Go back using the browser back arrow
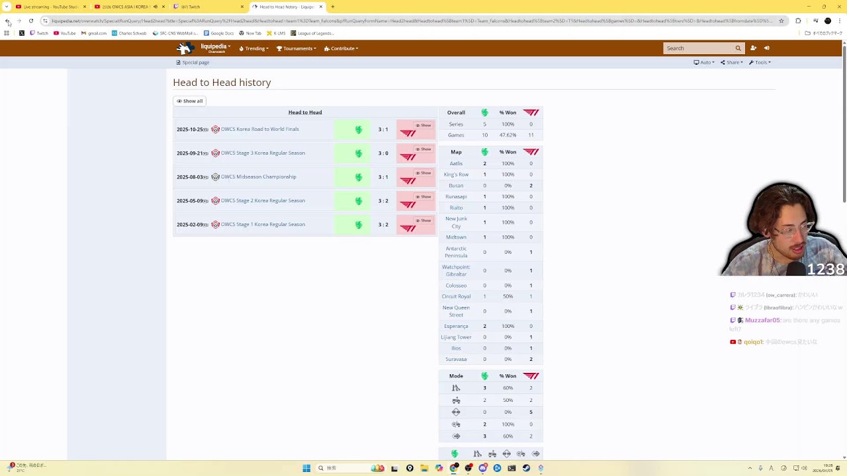The width and height of the screenshot is (847, 476). [x=7, y=20]
